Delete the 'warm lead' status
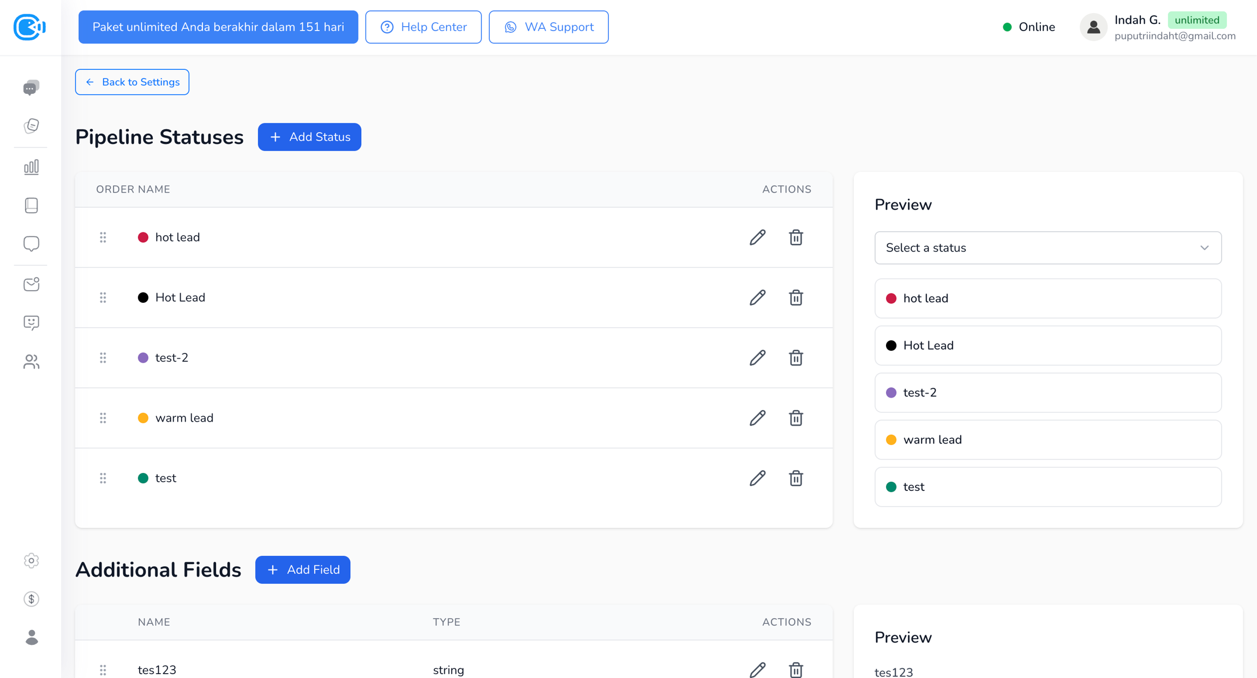 point(795,418)
